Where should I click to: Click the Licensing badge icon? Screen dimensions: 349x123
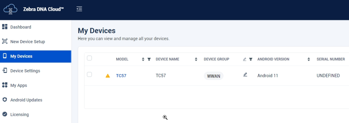click(x=5, y=114)
